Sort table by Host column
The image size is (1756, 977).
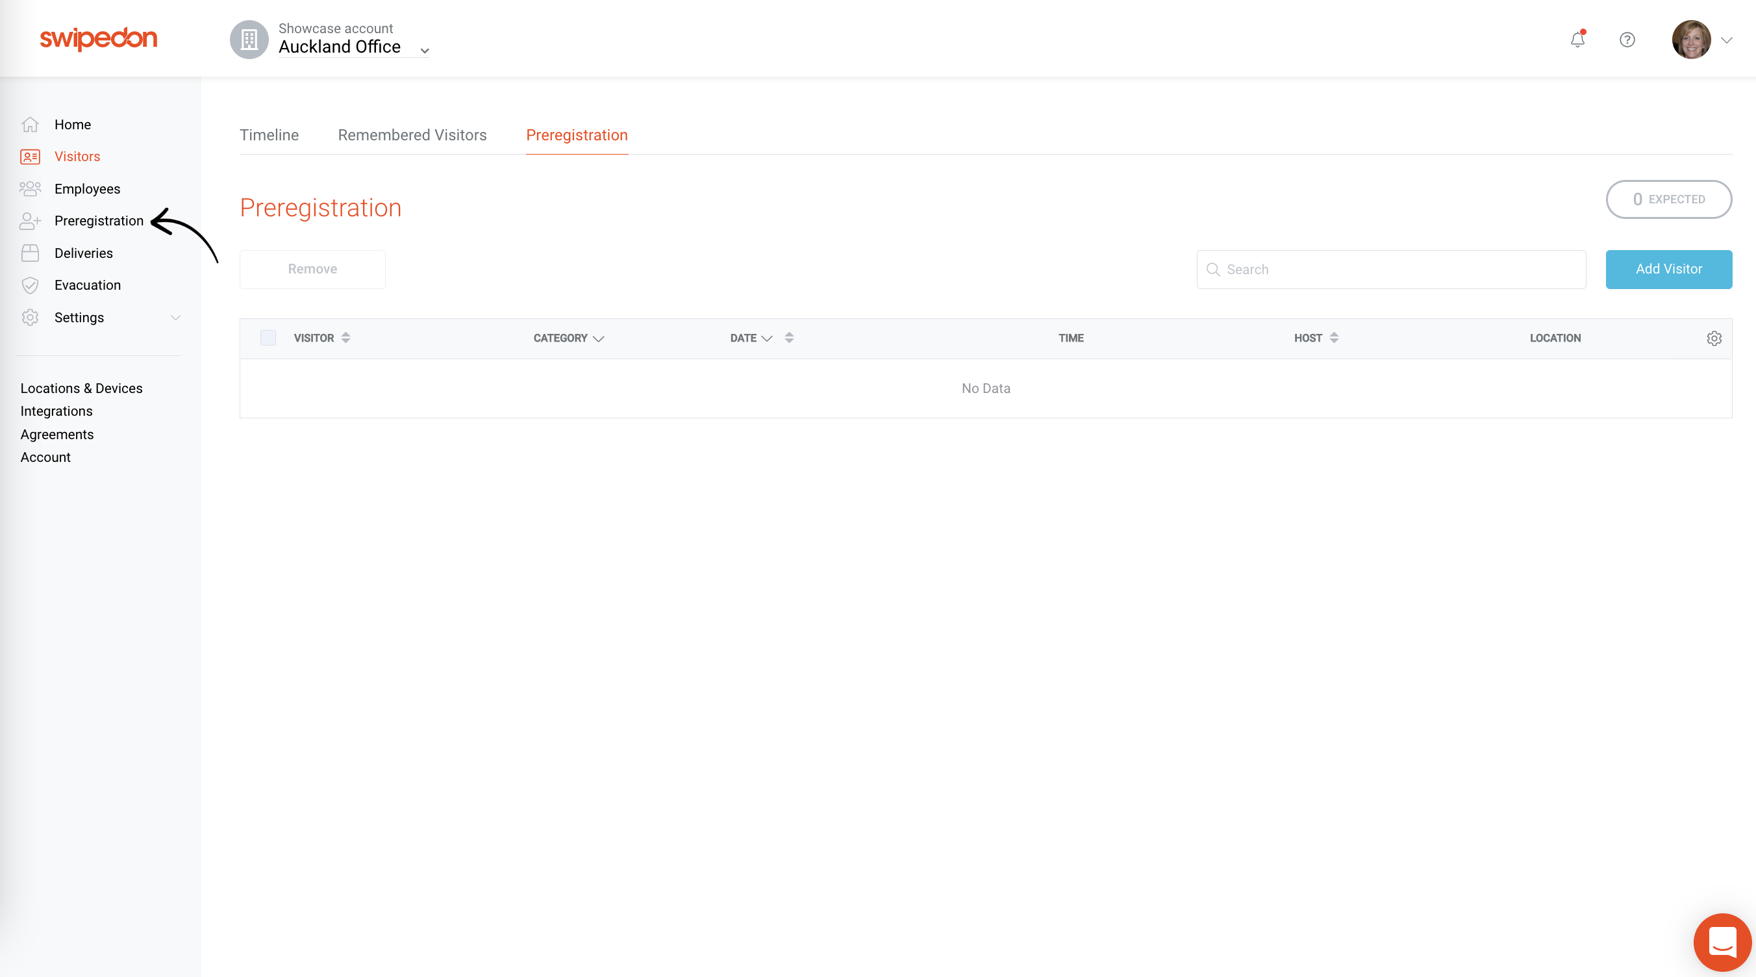(x=1334, y=338)
